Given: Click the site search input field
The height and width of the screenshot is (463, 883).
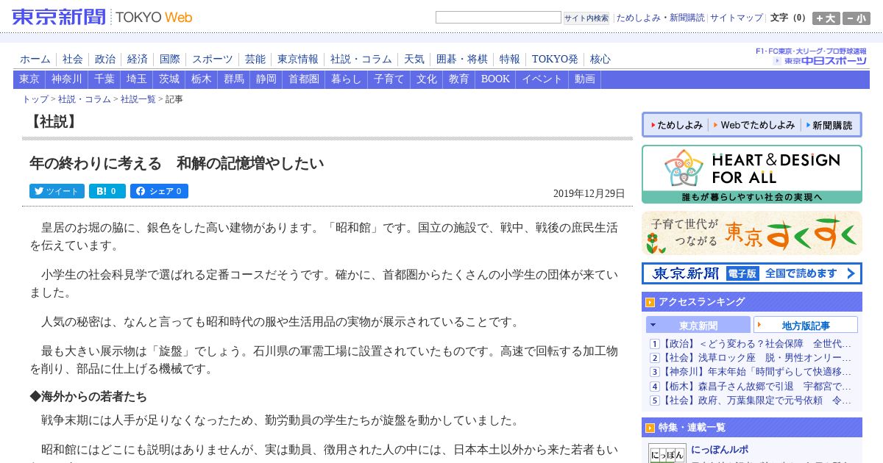Looking at the screenshot, I should (x=498, y=18).
